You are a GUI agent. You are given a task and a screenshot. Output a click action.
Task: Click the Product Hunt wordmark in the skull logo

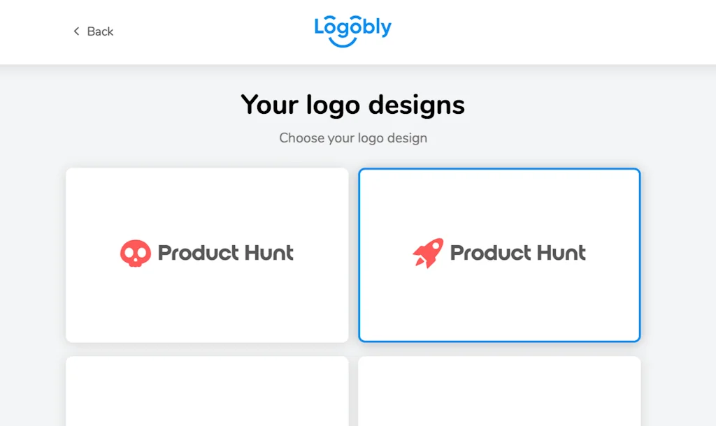click(x=225, y=252)
